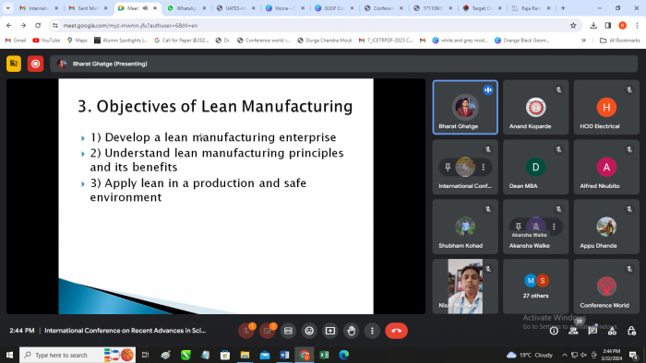Click the 27 others participants tile
646x363 pixels.
coord(535,287)
